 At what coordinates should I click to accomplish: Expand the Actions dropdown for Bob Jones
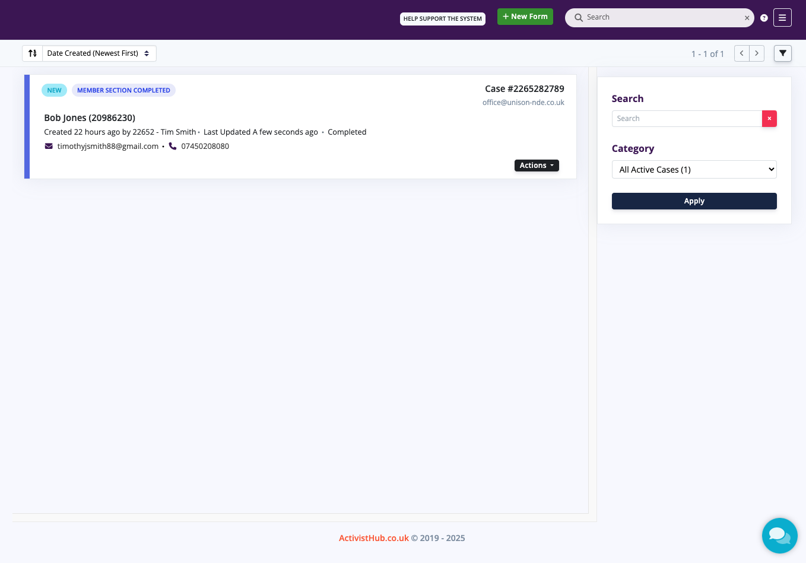point(536,166)
